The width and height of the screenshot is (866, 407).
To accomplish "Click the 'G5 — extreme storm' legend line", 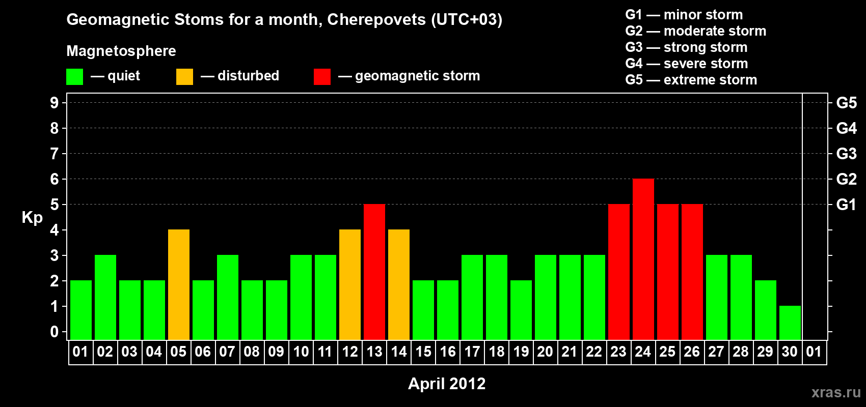I will coord(691,80).
